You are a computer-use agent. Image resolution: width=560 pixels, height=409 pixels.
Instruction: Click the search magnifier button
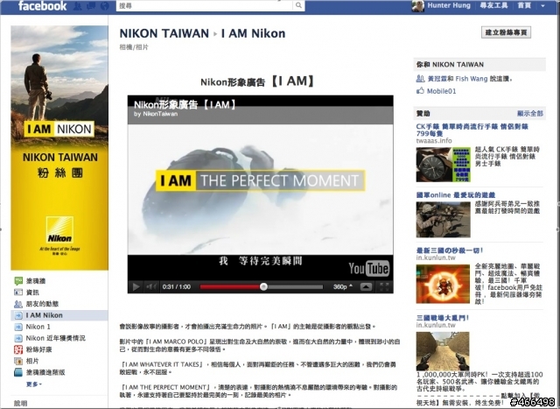(x=298, y=5)
